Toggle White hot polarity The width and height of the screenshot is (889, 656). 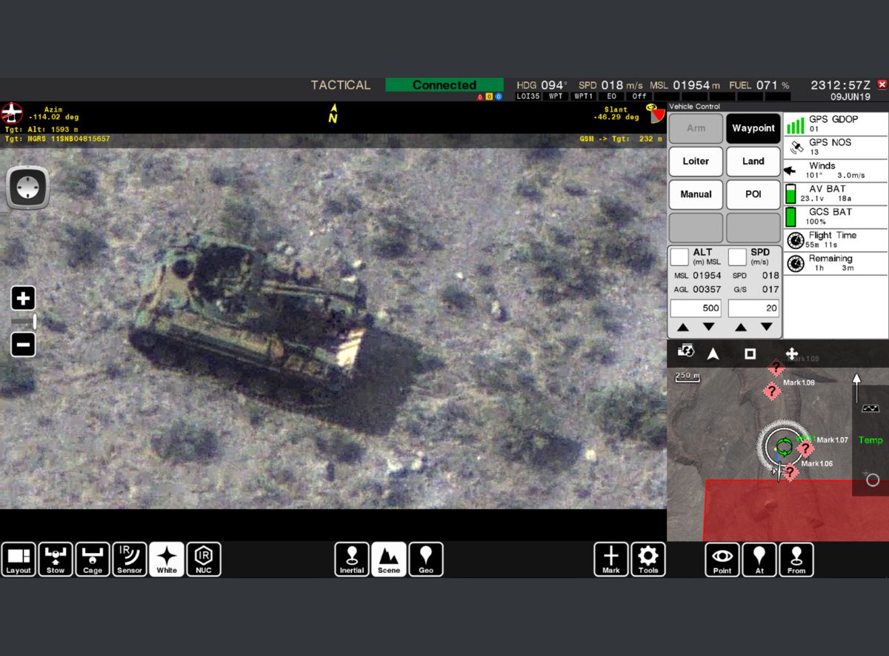[x=167, y=560]
